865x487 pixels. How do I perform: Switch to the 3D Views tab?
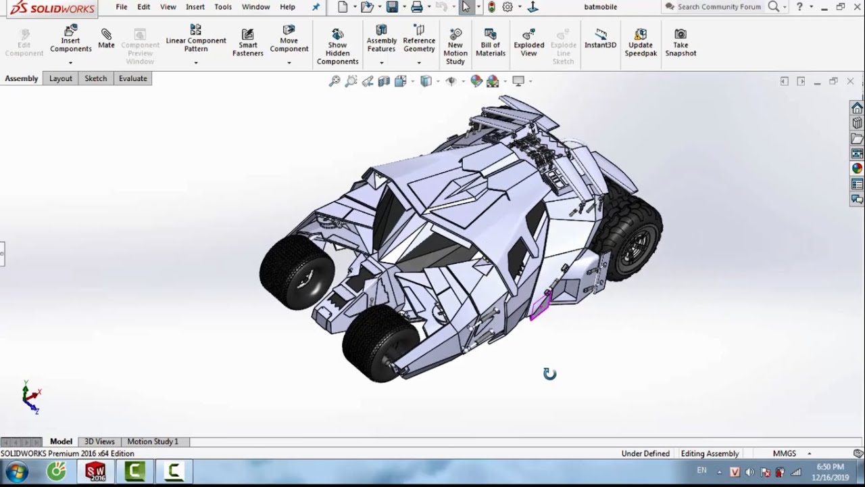[99, 442]
